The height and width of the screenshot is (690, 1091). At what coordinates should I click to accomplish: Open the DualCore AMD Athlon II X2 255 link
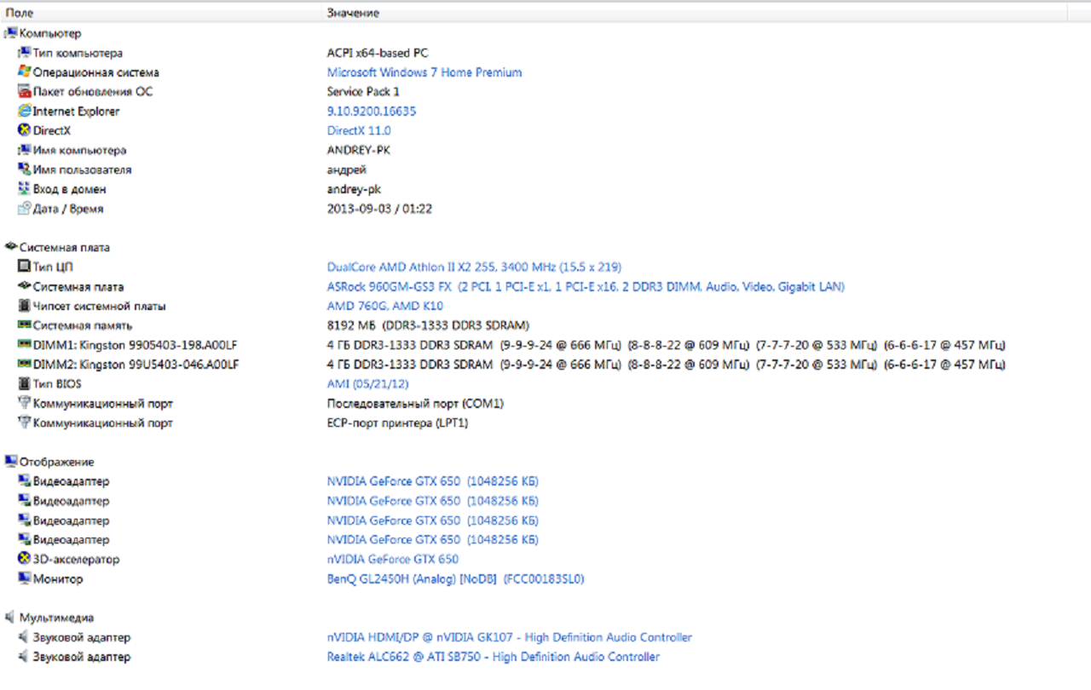(475, 267)
